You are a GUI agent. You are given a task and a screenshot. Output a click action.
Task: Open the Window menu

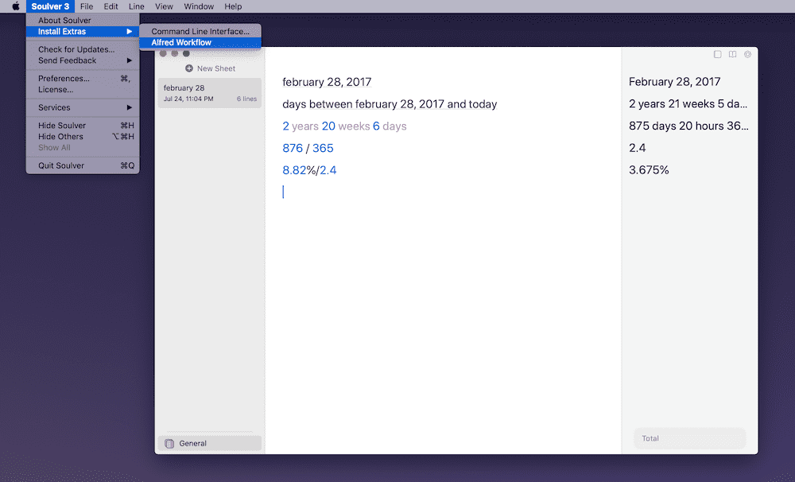click(x=199, y=6)
